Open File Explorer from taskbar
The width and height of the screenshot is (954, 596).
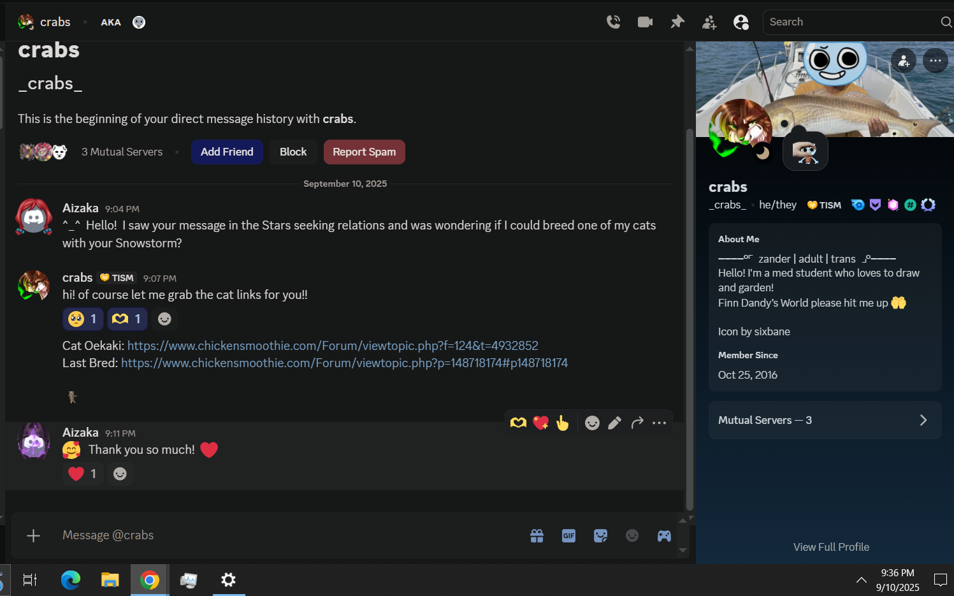pos(110,580)
